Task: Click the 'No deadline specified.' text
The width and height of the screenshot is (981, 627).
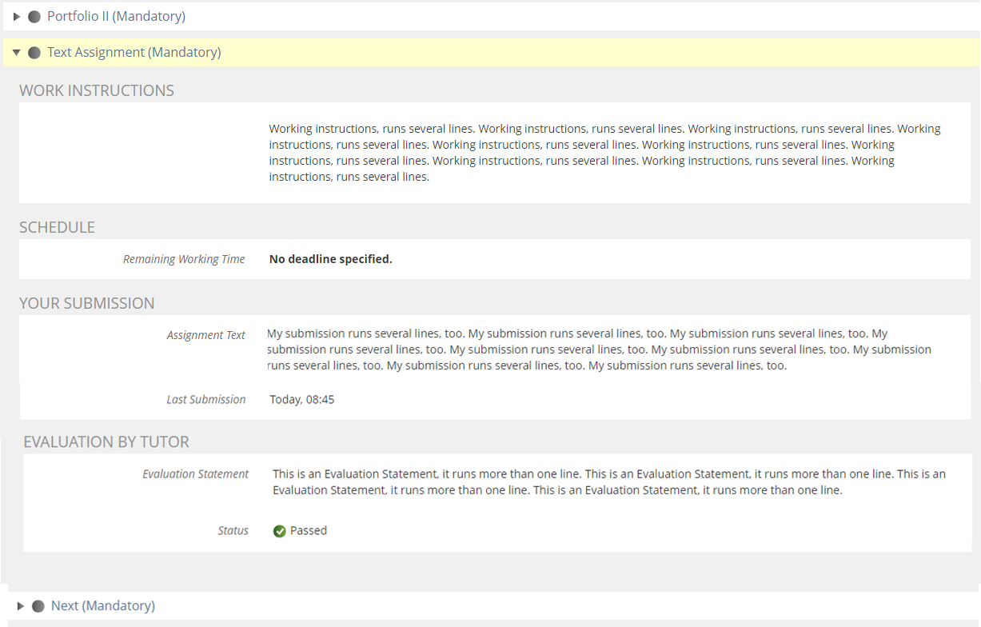Action: click(331, 259)
